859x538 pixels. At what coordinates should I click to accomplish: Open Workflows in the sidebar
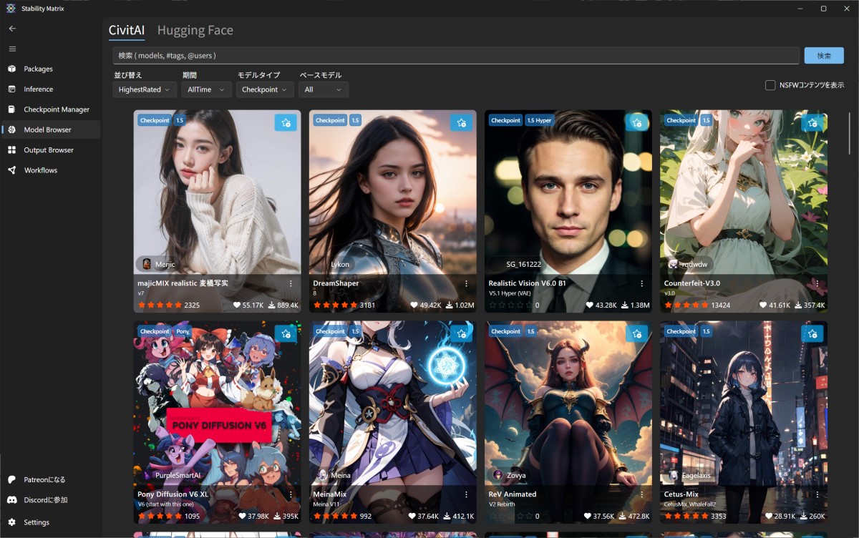coord(50,170)
